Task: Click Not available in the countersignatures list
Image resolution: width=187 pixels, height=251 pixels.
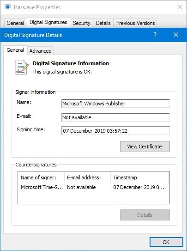Action: [81, 187]
